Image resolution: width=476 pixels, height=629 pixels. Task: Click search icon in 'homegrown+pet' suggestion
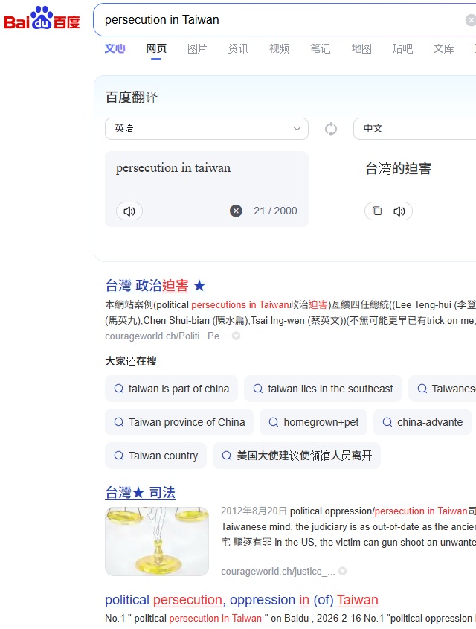[x=273, y=422]
